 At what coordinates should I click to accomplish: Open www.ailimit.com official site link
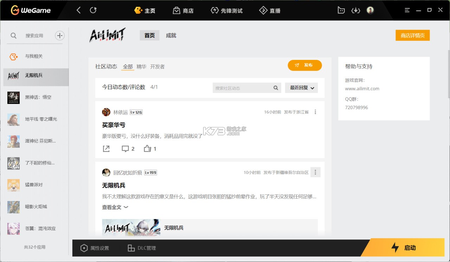click(362, 89)
